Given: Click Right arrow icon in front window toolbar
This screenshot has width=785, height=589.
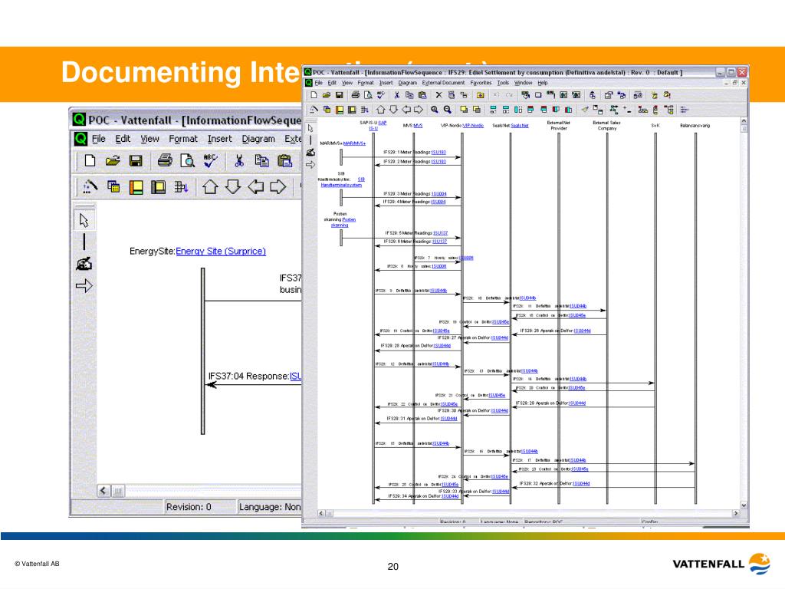Looking at the screenshot, I should tap(419, 109).
